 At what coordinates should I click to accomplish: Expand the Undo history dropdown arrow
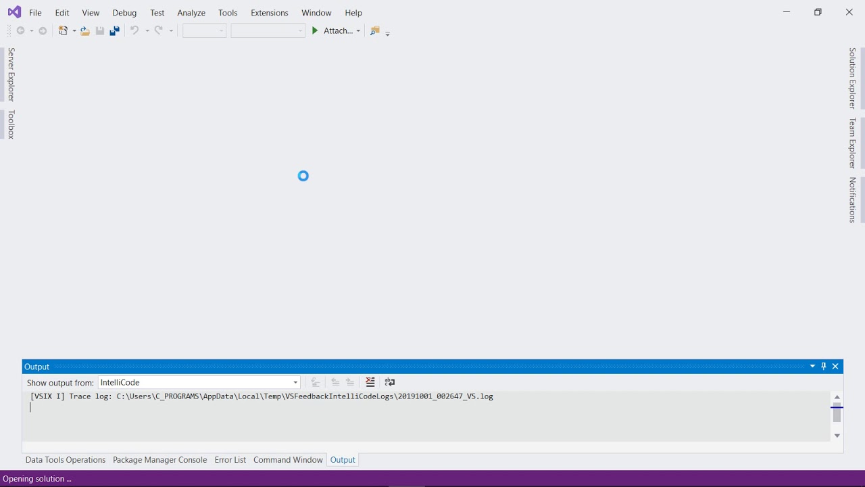147,31
